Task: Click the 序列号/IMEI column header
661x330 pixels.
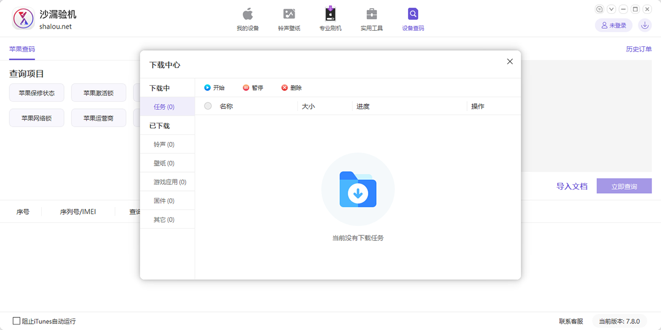Action: 78,211
